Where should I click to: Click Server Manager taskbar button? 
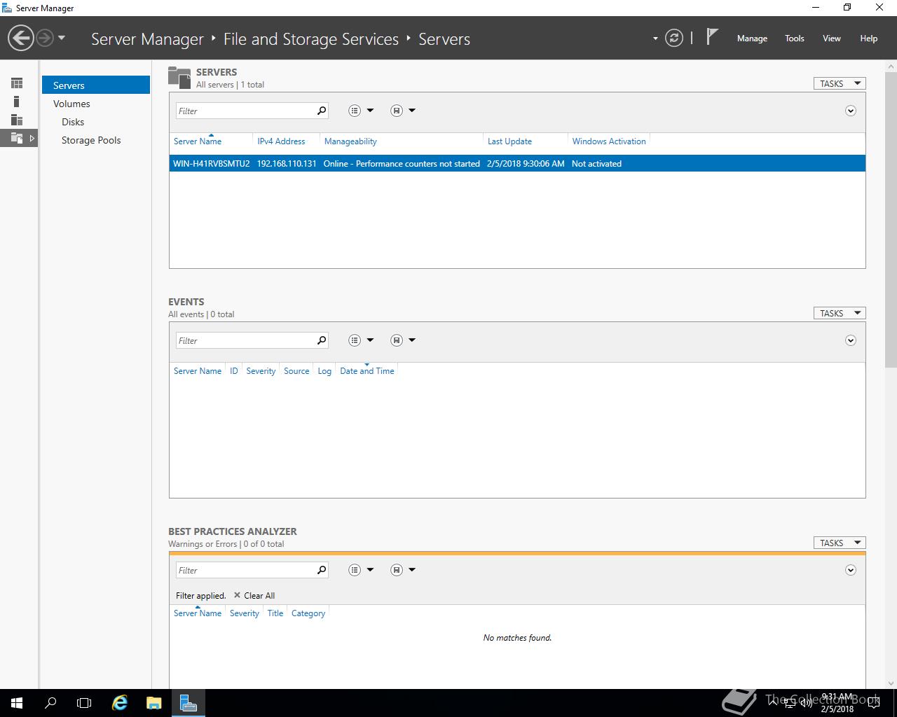point(188,703)
